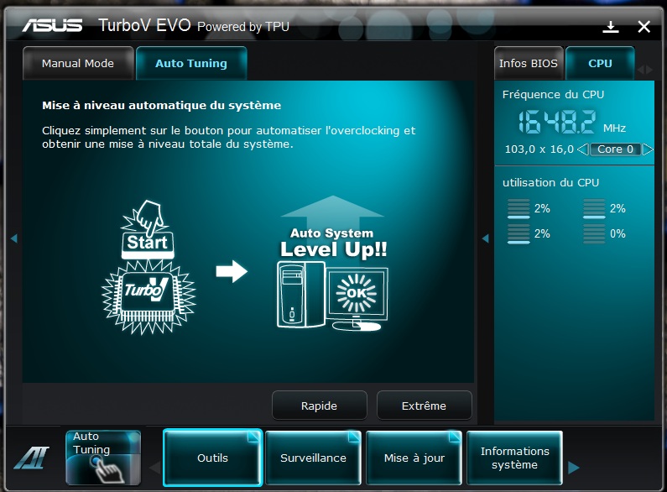Collapse main panel using left edge arrow
This screenshot has height=492, width=667.
14,238
